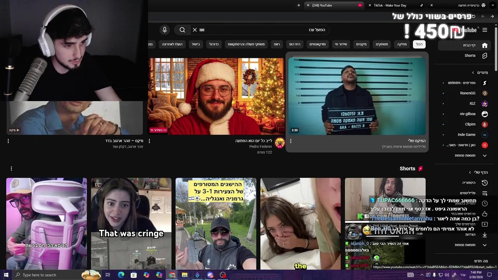The width and height of the screenshot is (498, 280).
Task: Open IGZ channel avatar
Action: 485,104
